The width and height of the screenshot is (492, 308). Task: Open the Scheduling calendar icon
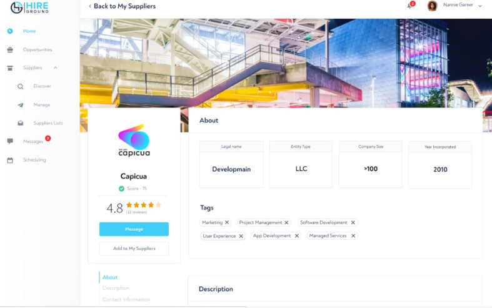[x=10, y=160]
